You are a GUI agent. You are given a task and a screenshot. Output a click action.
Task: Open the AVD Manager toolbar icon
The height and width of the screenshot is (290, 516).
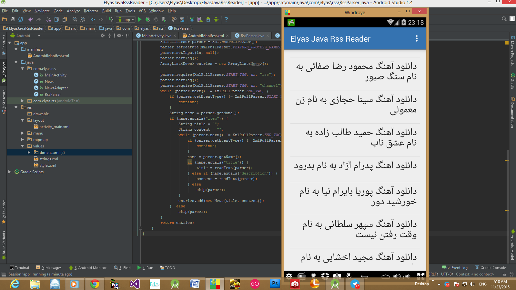tap(200, 19)
